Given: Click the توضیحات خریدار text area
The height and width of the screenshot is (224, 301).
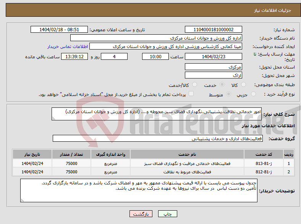Looking at the screenshot, I should [139, 190].
